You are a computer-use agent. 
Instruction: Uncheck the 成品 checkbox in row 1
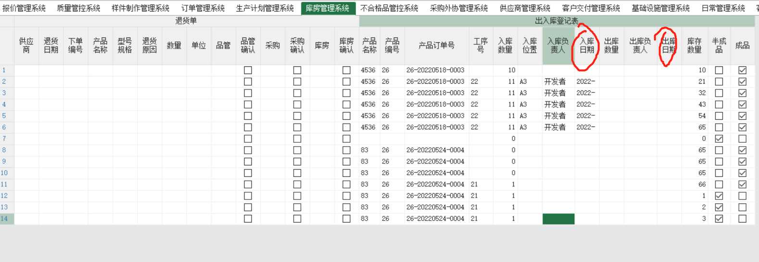(x=742, y=70)
